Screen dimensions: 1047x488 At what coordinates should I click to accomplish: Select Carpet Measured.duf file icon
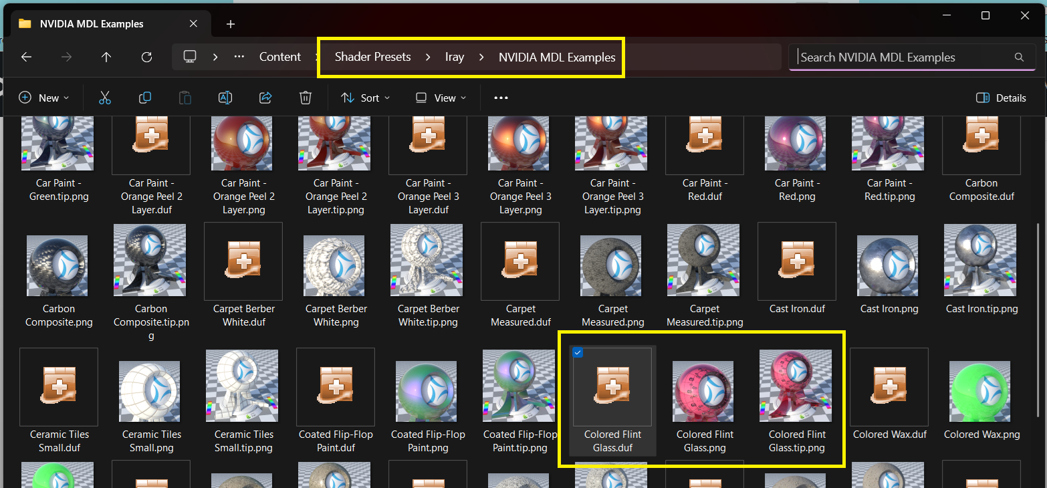point(520,261)
